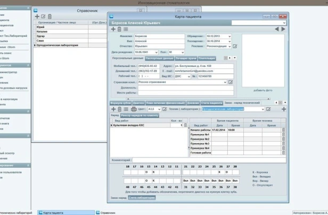
Task: Click the print icon in the order toolbar
Action: coord(134,109)
